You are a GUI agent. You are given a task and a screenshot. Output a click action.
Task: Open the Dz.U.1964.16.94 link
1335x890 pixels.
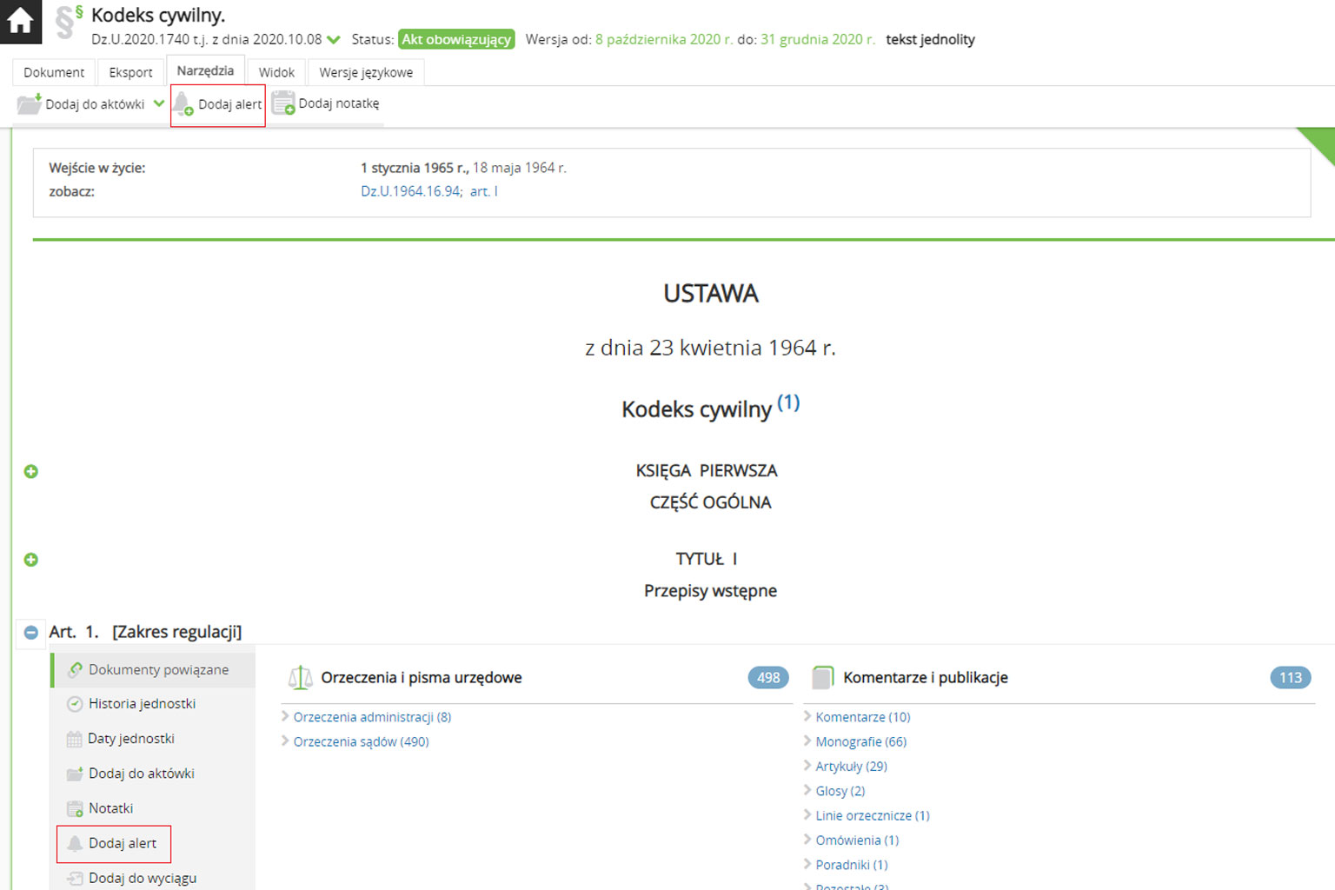(x=410, y=191)
